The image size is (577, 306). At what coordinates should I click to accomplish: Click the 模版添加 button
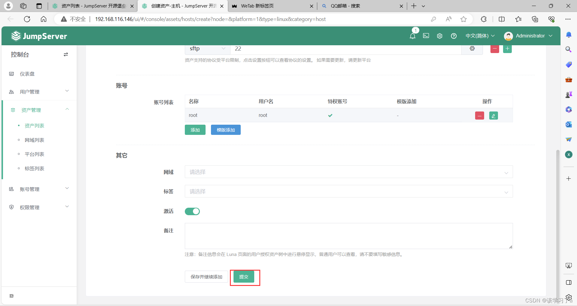pos(226,130)
